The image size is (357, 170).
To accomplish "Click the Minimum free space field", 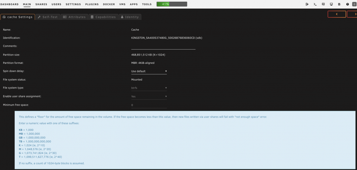I will [x=149, y=105].
